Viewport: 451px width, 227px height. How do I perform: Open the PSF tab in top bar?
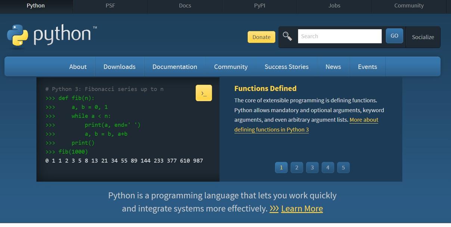[x=111, y=6]
